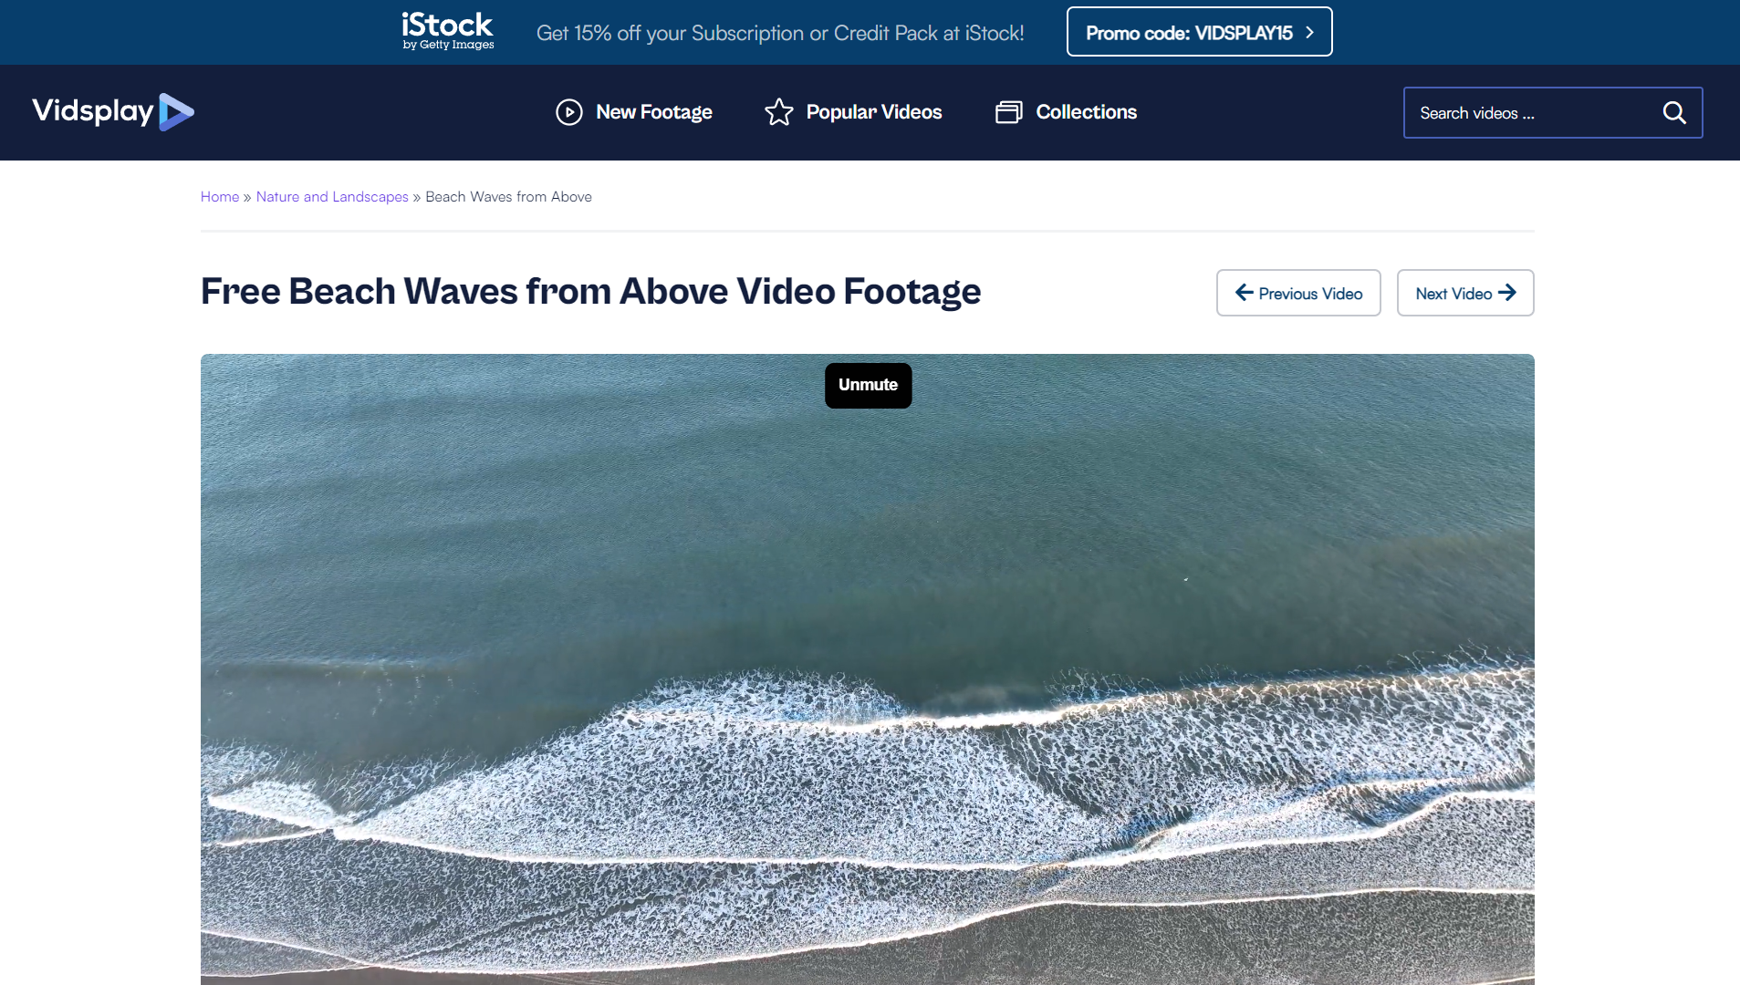Click the New Footage play-circle icon

tap(569, 112)
